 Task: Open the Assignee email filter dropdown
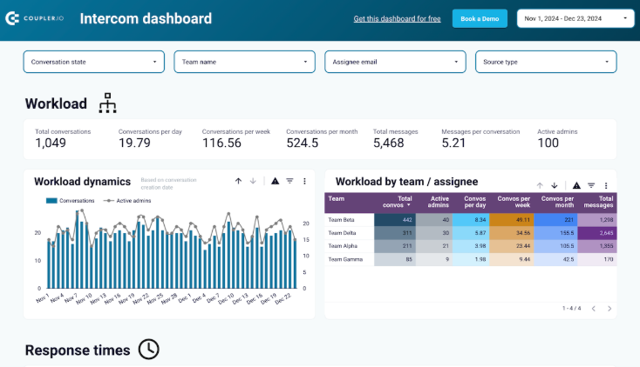[x=395, y=62]
